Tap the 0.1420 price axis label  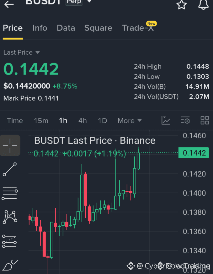point(194,174)
